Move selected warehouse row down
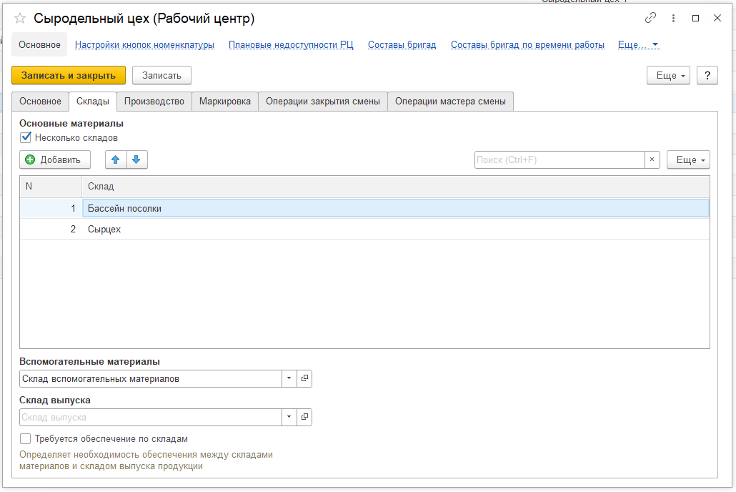 [136, 159]
